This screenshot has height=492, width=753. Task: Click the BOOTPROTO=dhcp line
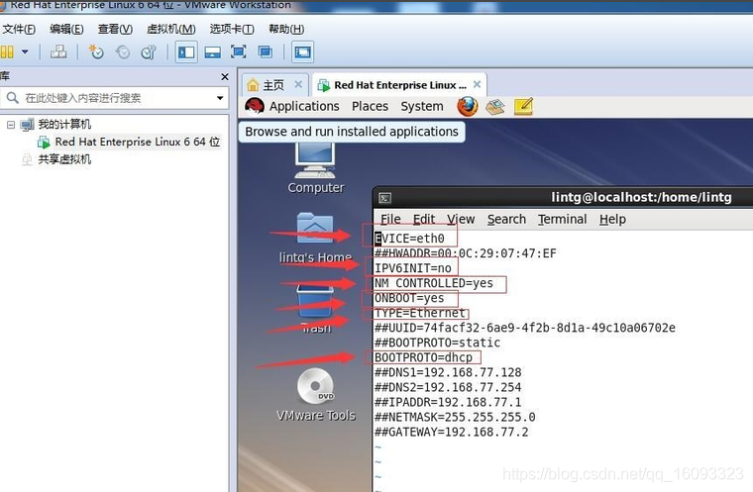pos(424,357)
